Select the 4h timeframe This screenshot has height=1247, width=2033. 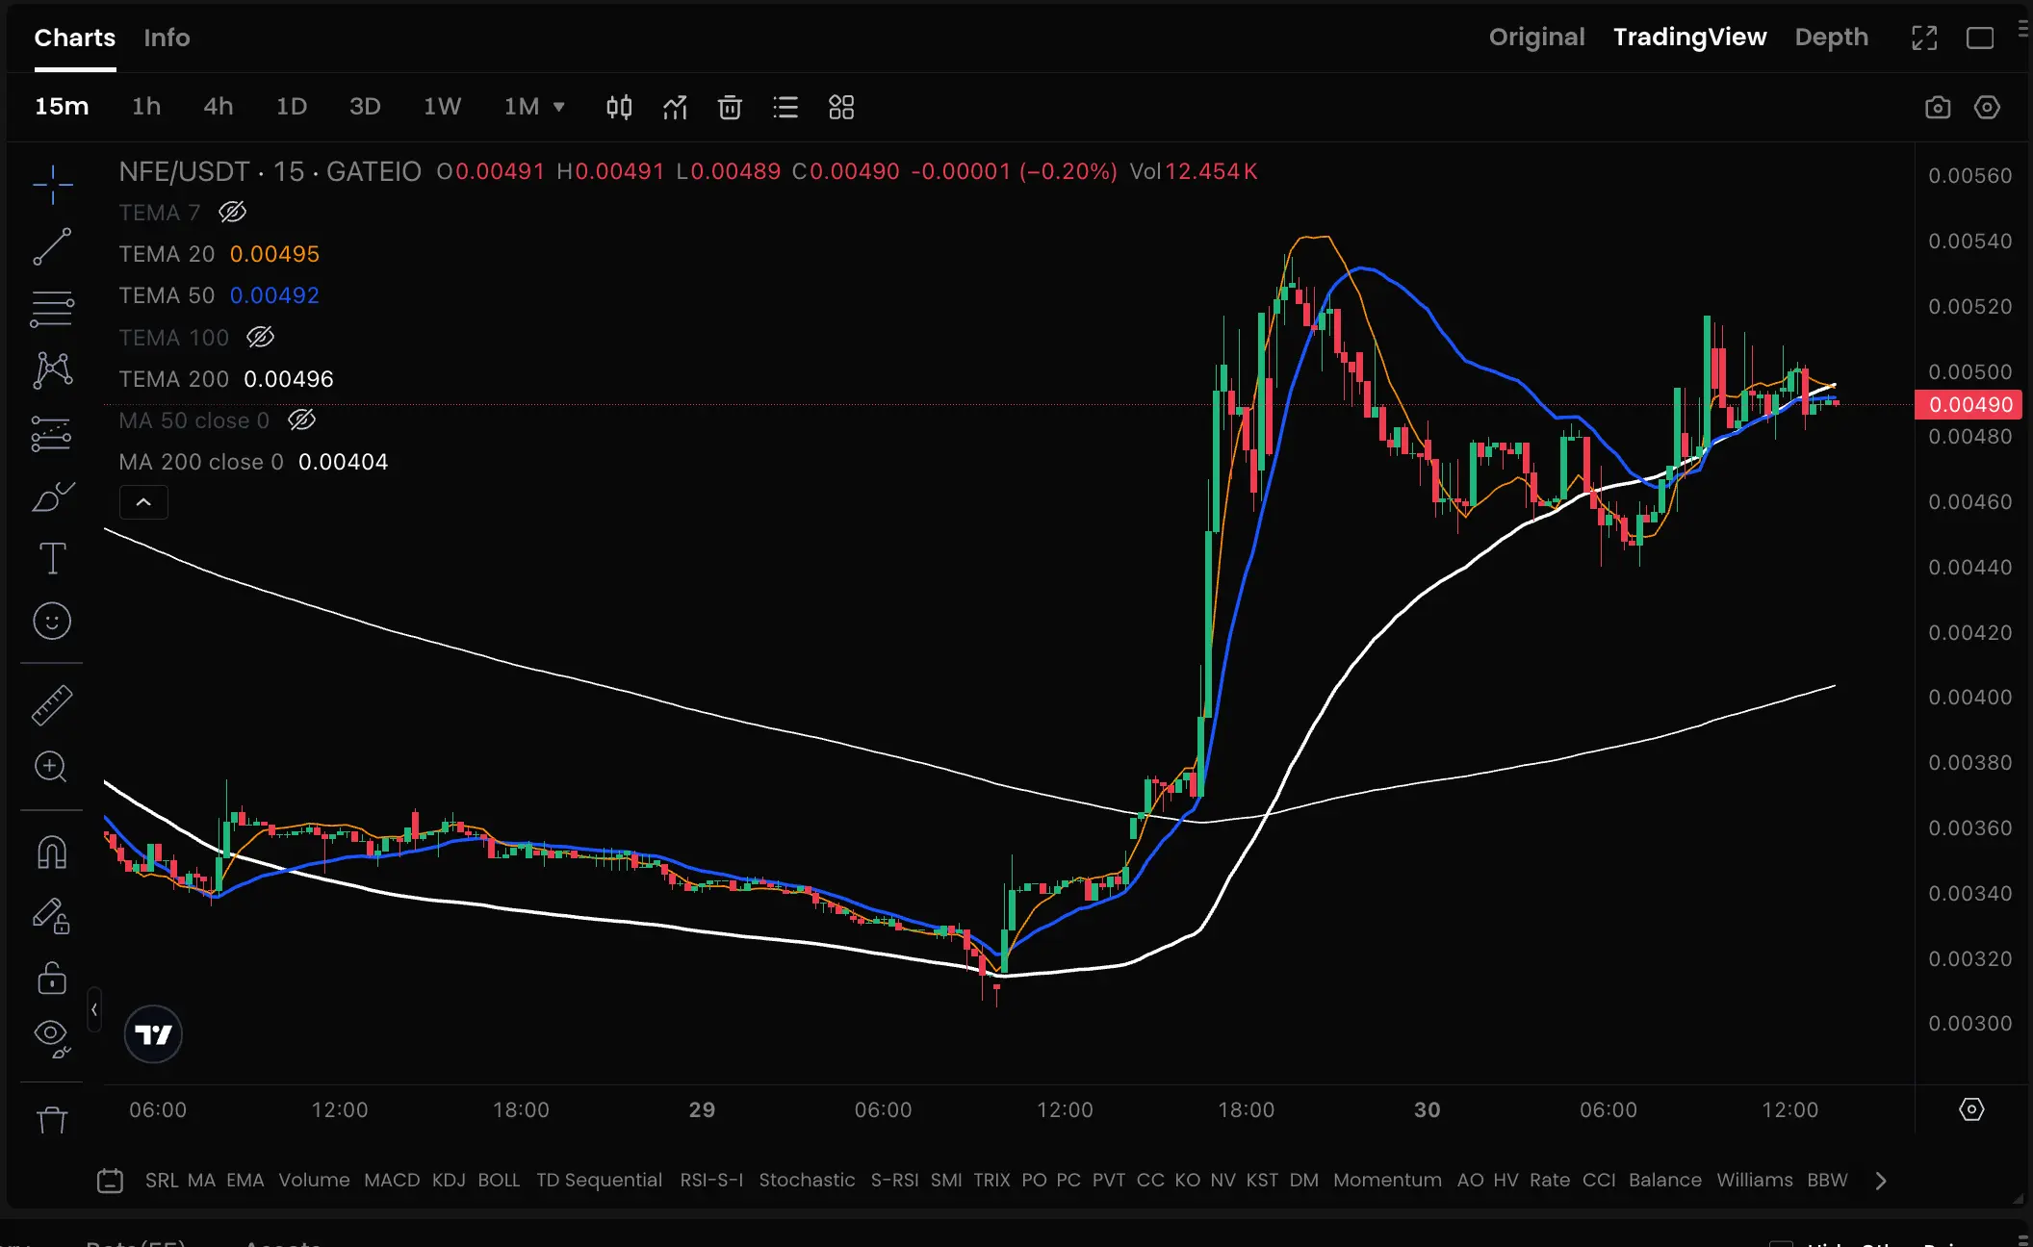pos(218,107)
